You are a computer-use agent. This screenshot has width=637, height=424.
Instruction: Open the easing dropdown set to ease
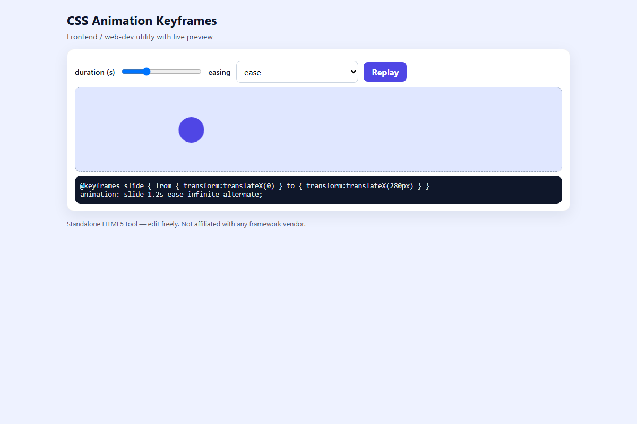coord(297,72)
